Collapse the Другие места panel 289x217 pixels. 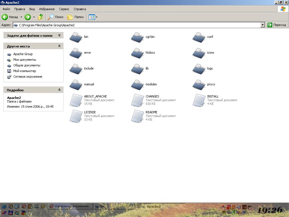59,46
